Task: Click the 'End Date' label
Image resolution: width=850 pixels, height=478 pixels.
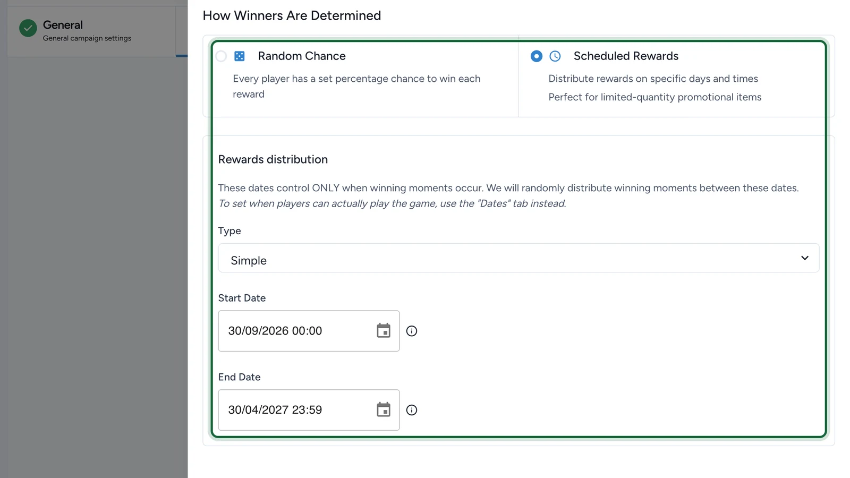Action: 239,377
